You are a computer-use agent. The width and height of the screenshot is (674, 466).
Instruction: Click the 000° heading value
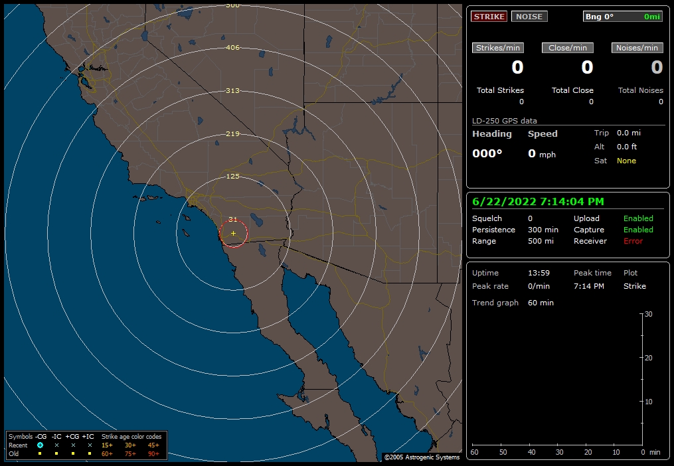[487, 153]
